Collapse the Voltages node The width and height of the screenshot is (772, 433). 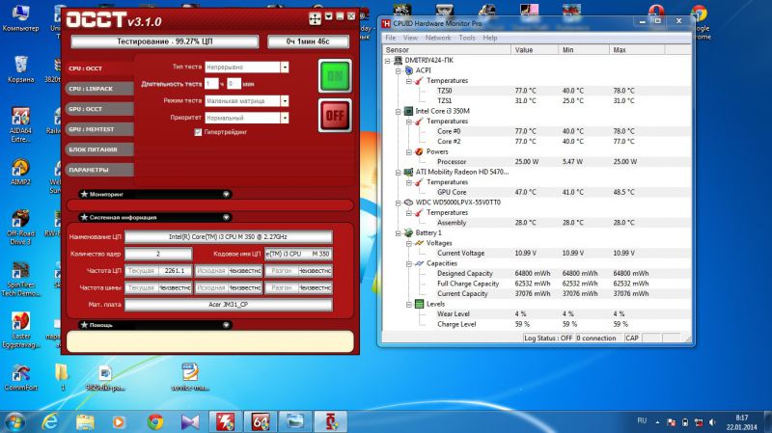(x=409, y=244)
